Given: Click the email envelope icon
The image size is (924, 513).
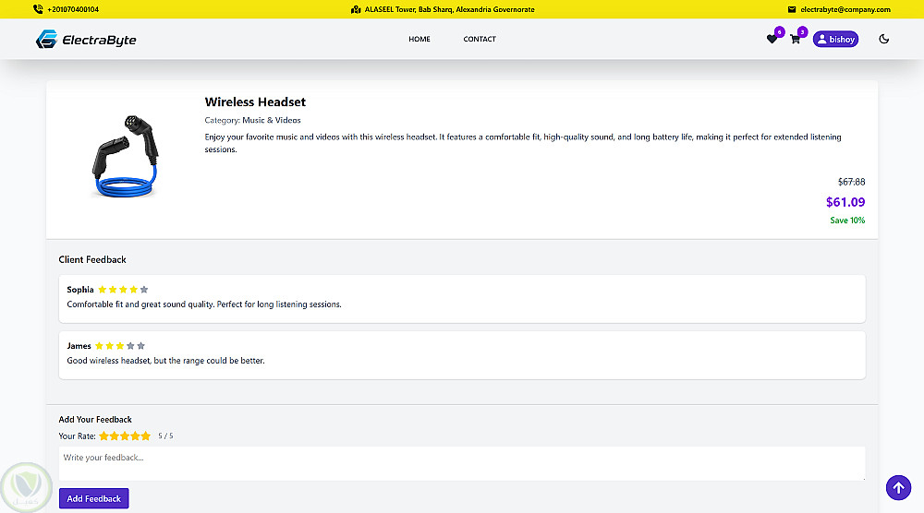Looking at the screenshot, I should [x=791, y=9].
